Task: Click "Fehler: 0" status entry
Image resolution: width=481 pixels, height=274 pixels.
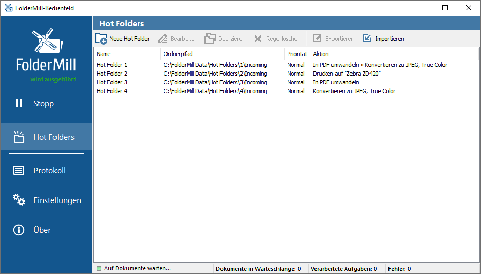Action: (x=399, y=269)
